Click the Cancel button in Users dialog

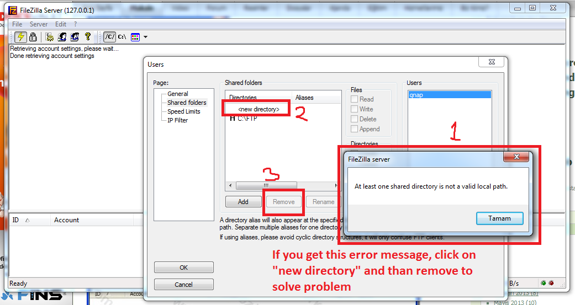(184, 285)
